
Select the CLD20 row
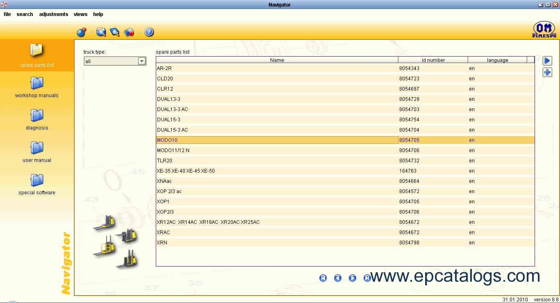(x=345, y=79)
